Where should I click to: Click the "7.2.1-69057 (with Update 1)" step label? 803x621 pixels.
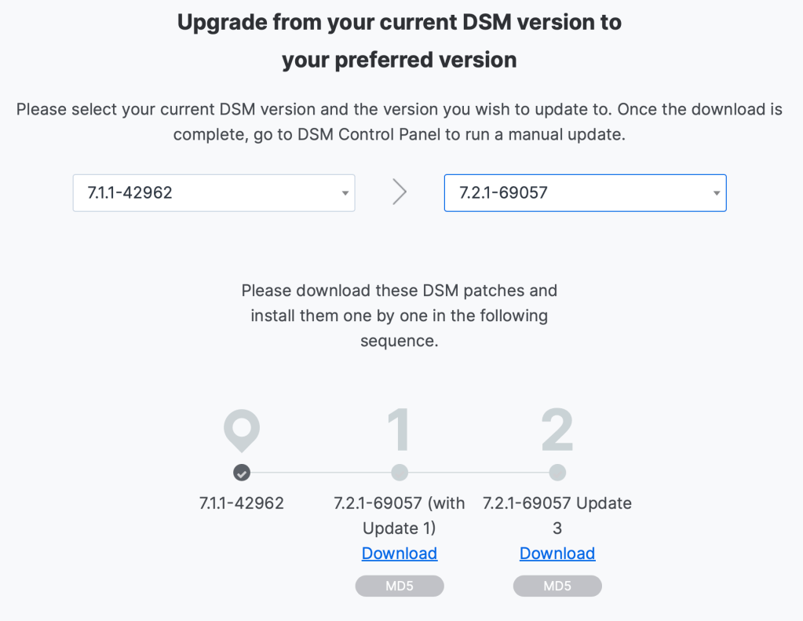400,514
